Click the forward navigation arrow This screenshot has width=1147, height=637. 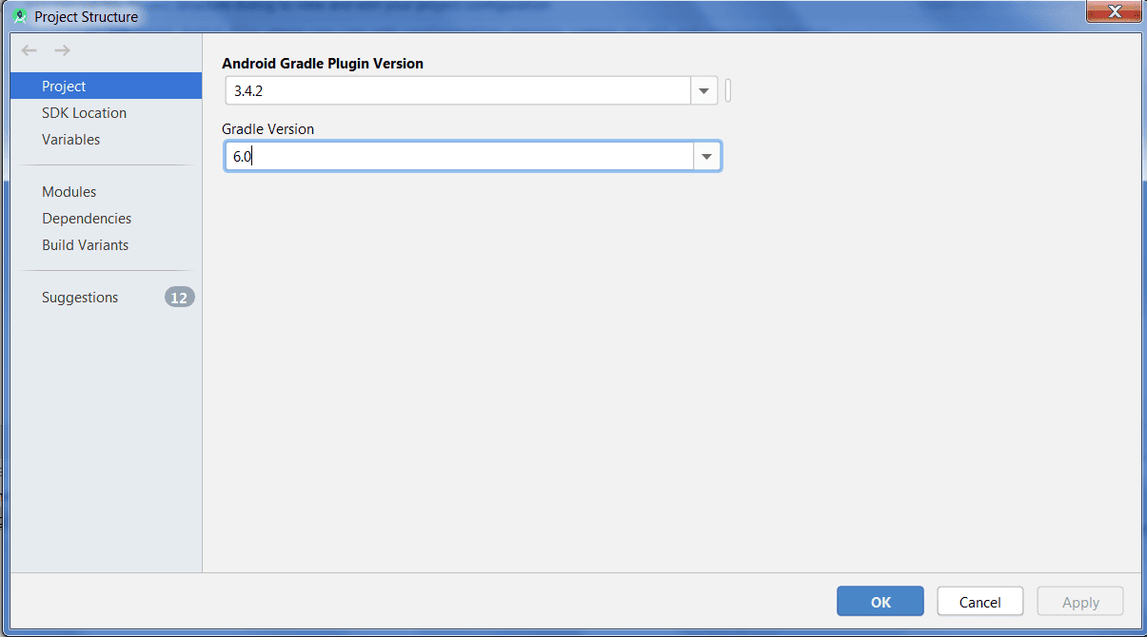click(61, 50)
